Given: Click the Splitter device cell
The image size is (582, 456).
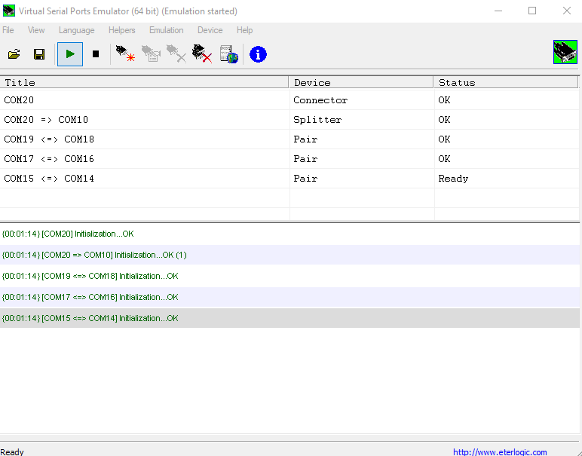Looking at the screenshot, I should pyautogui.click(x=362, y=120).
